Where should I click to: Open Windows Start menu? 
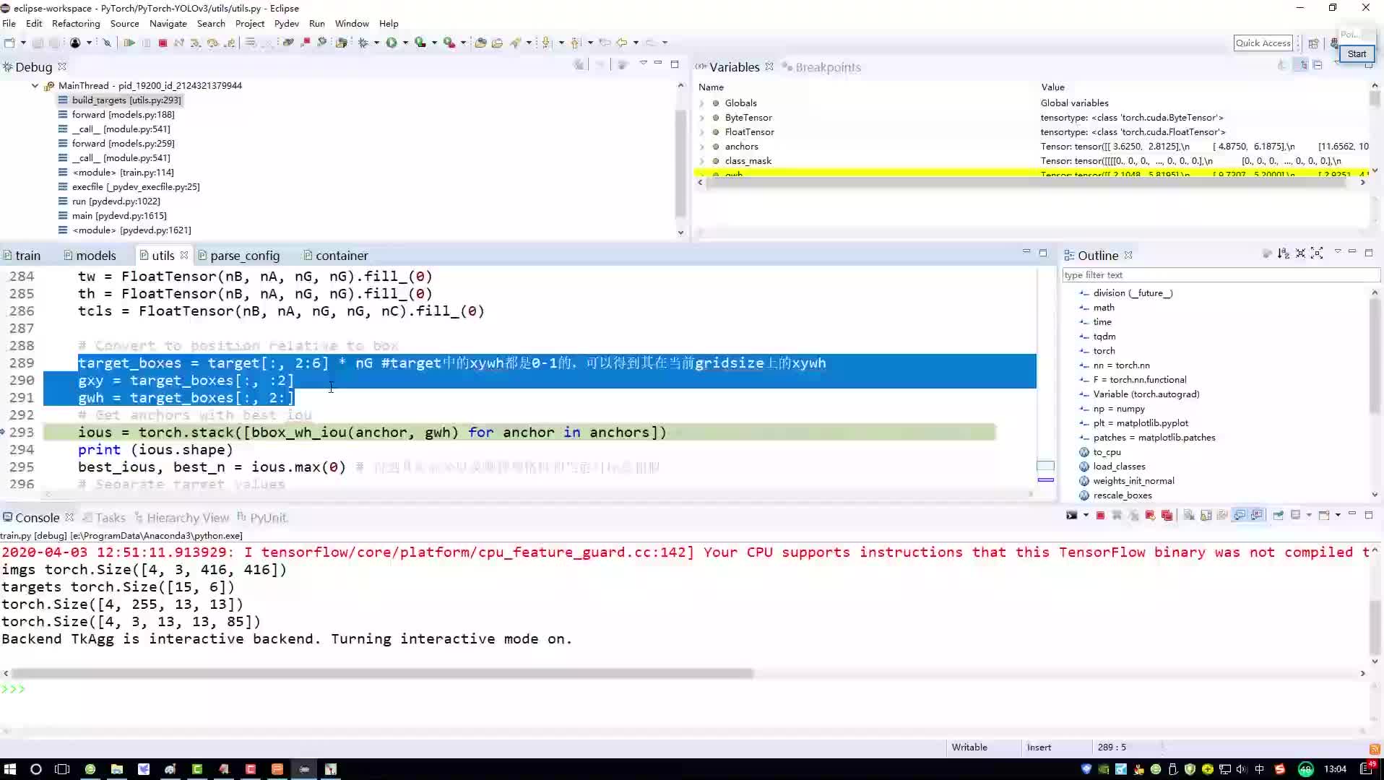(x=9, y=769)
